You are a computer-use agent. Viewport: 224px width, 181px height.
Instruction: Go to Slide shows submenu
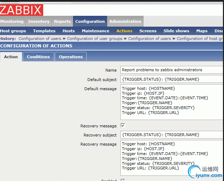pyautogui.click(x=177, y=31)
